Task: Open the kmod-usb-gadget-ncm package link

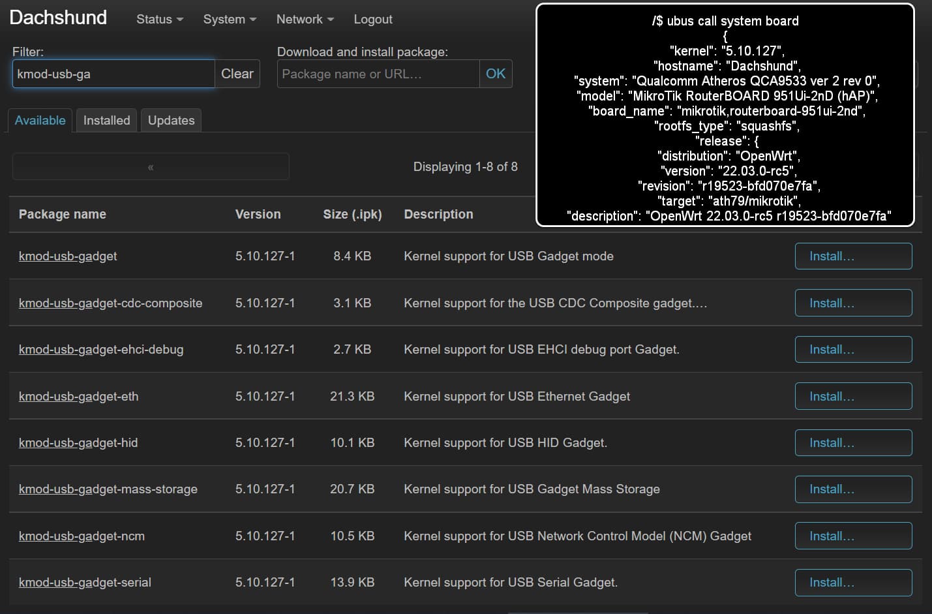Action: pyautogui.click(x=81, y=536)
